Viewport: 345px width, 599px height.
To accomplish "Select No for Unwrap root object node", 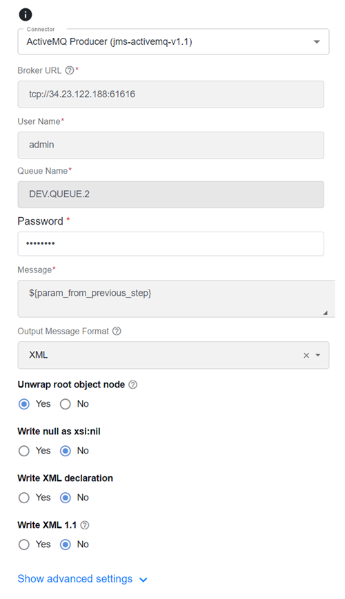I will pos(66,404).
